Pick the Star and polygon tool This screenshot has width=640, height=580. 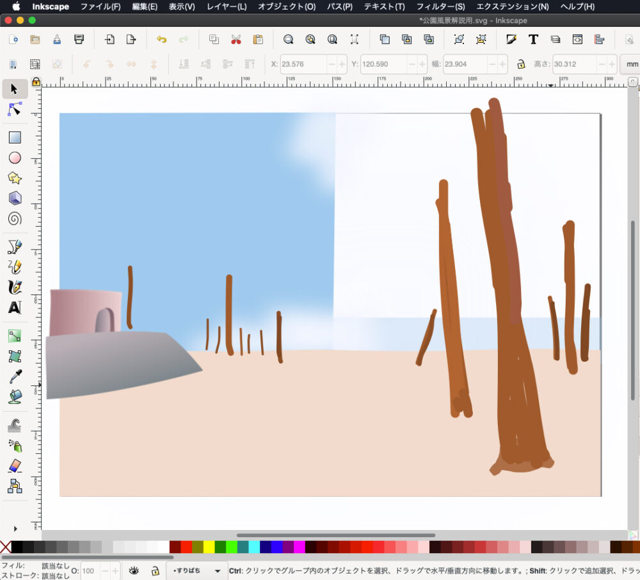pos(15,178)
